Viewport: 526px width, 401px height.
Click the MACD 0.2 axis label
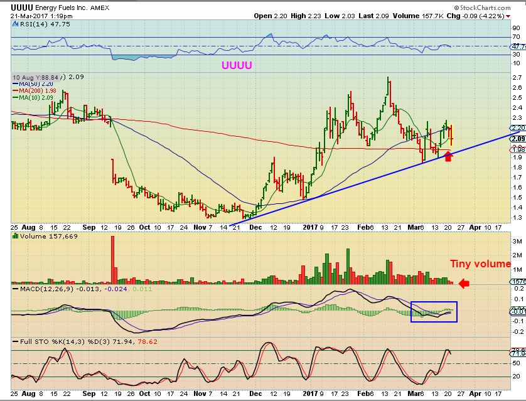pyautogui.click(x=518, y=289)
